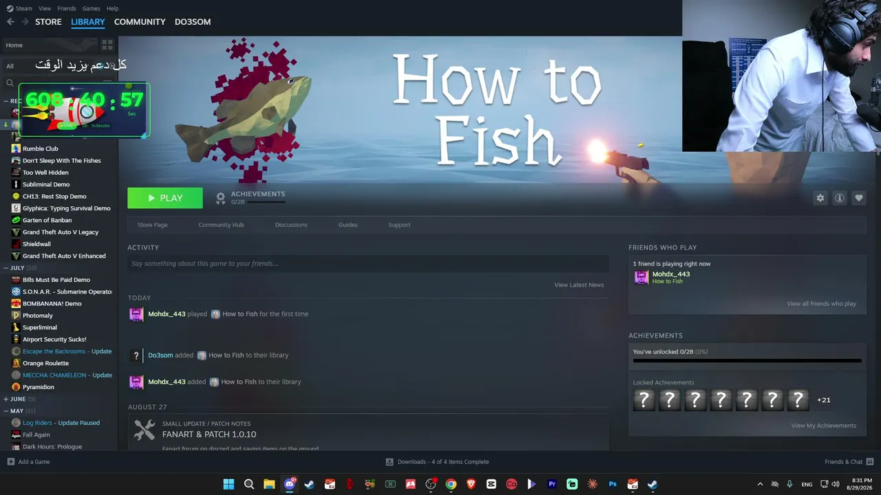Click Mohdx_443 avatar in Friends Who Play
Image resolution: width=881 pixels, height=495 pixels.
(641, 277)
